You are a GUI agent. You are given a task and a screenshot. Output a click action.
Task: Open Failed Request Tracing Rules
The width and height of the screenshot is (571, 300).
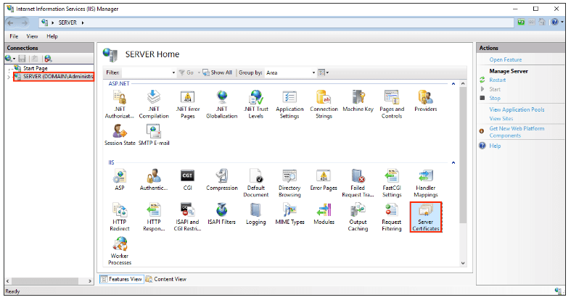(x=358, y=183)
